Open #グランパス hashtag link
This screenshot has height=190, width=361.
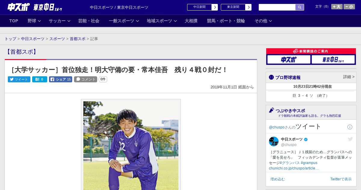(x=289, y=163)
